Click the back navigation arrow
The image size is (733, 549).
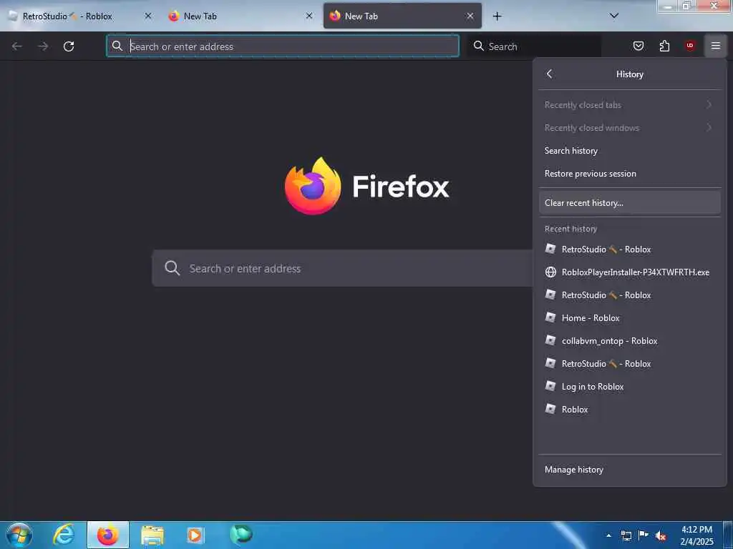coord(17,46)
